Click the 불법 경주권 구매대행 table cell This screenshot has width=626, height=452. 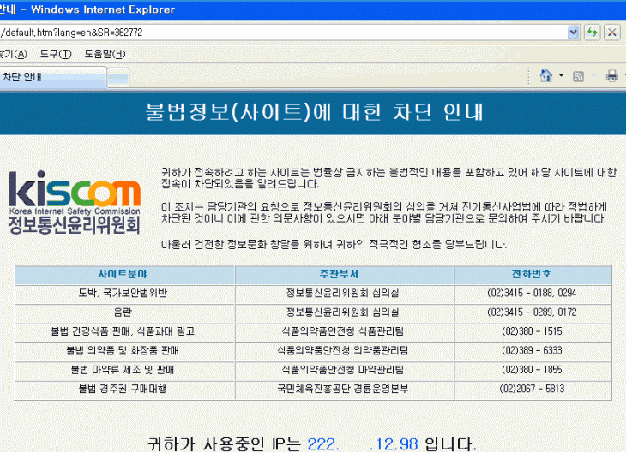pyautogui.click(x=123, y=388)
